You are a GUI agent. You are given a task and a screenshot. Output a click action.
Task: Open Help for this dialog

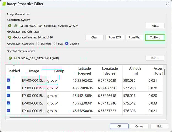click(x=160, y=126)
